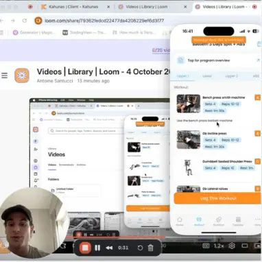Restart the recording with circular arrow icon

(x=140, y=248)
